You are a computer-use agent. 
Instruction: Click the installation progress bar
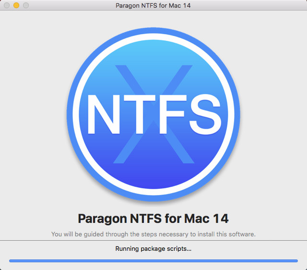153,261
